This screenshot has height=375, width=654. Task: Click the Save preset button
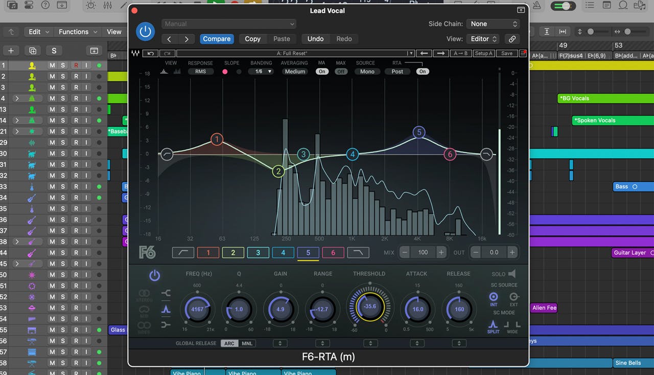[506, 53]
